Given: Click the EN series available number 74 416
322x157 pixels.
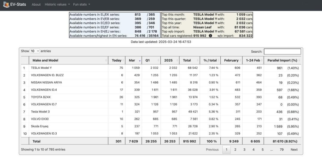Looking at the screenshot, I should tap(140, 36).
